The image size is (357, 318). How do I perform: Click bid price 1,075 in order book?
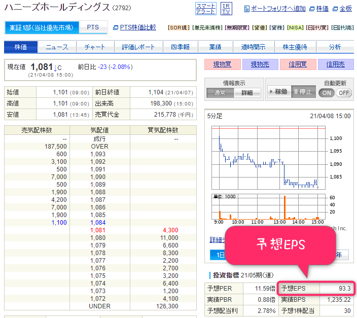point(98,276)
